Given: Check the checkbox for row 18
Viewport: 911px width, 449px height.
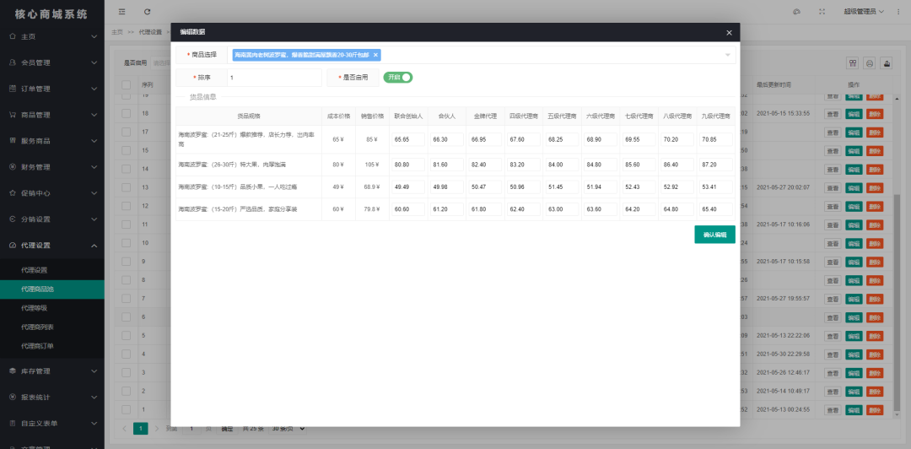Looking at the screenshot, I should [x=126, y=113].
